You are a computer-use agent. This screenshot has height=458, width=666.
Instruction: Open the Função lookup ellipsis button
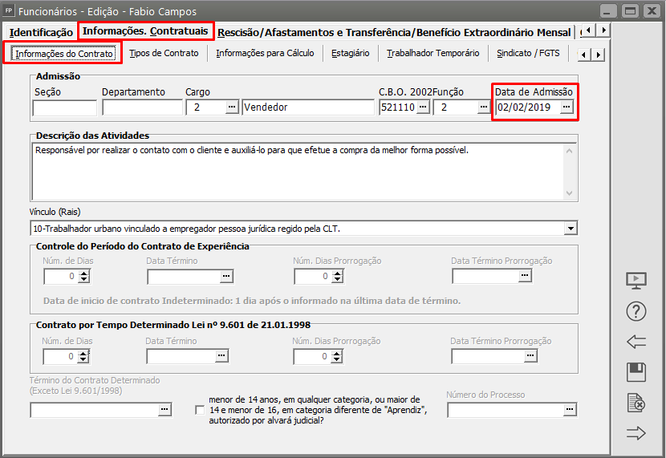(483, 107)
